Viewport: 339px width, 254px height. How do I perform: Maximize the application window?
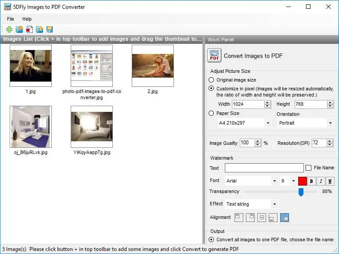pos(308,7)
